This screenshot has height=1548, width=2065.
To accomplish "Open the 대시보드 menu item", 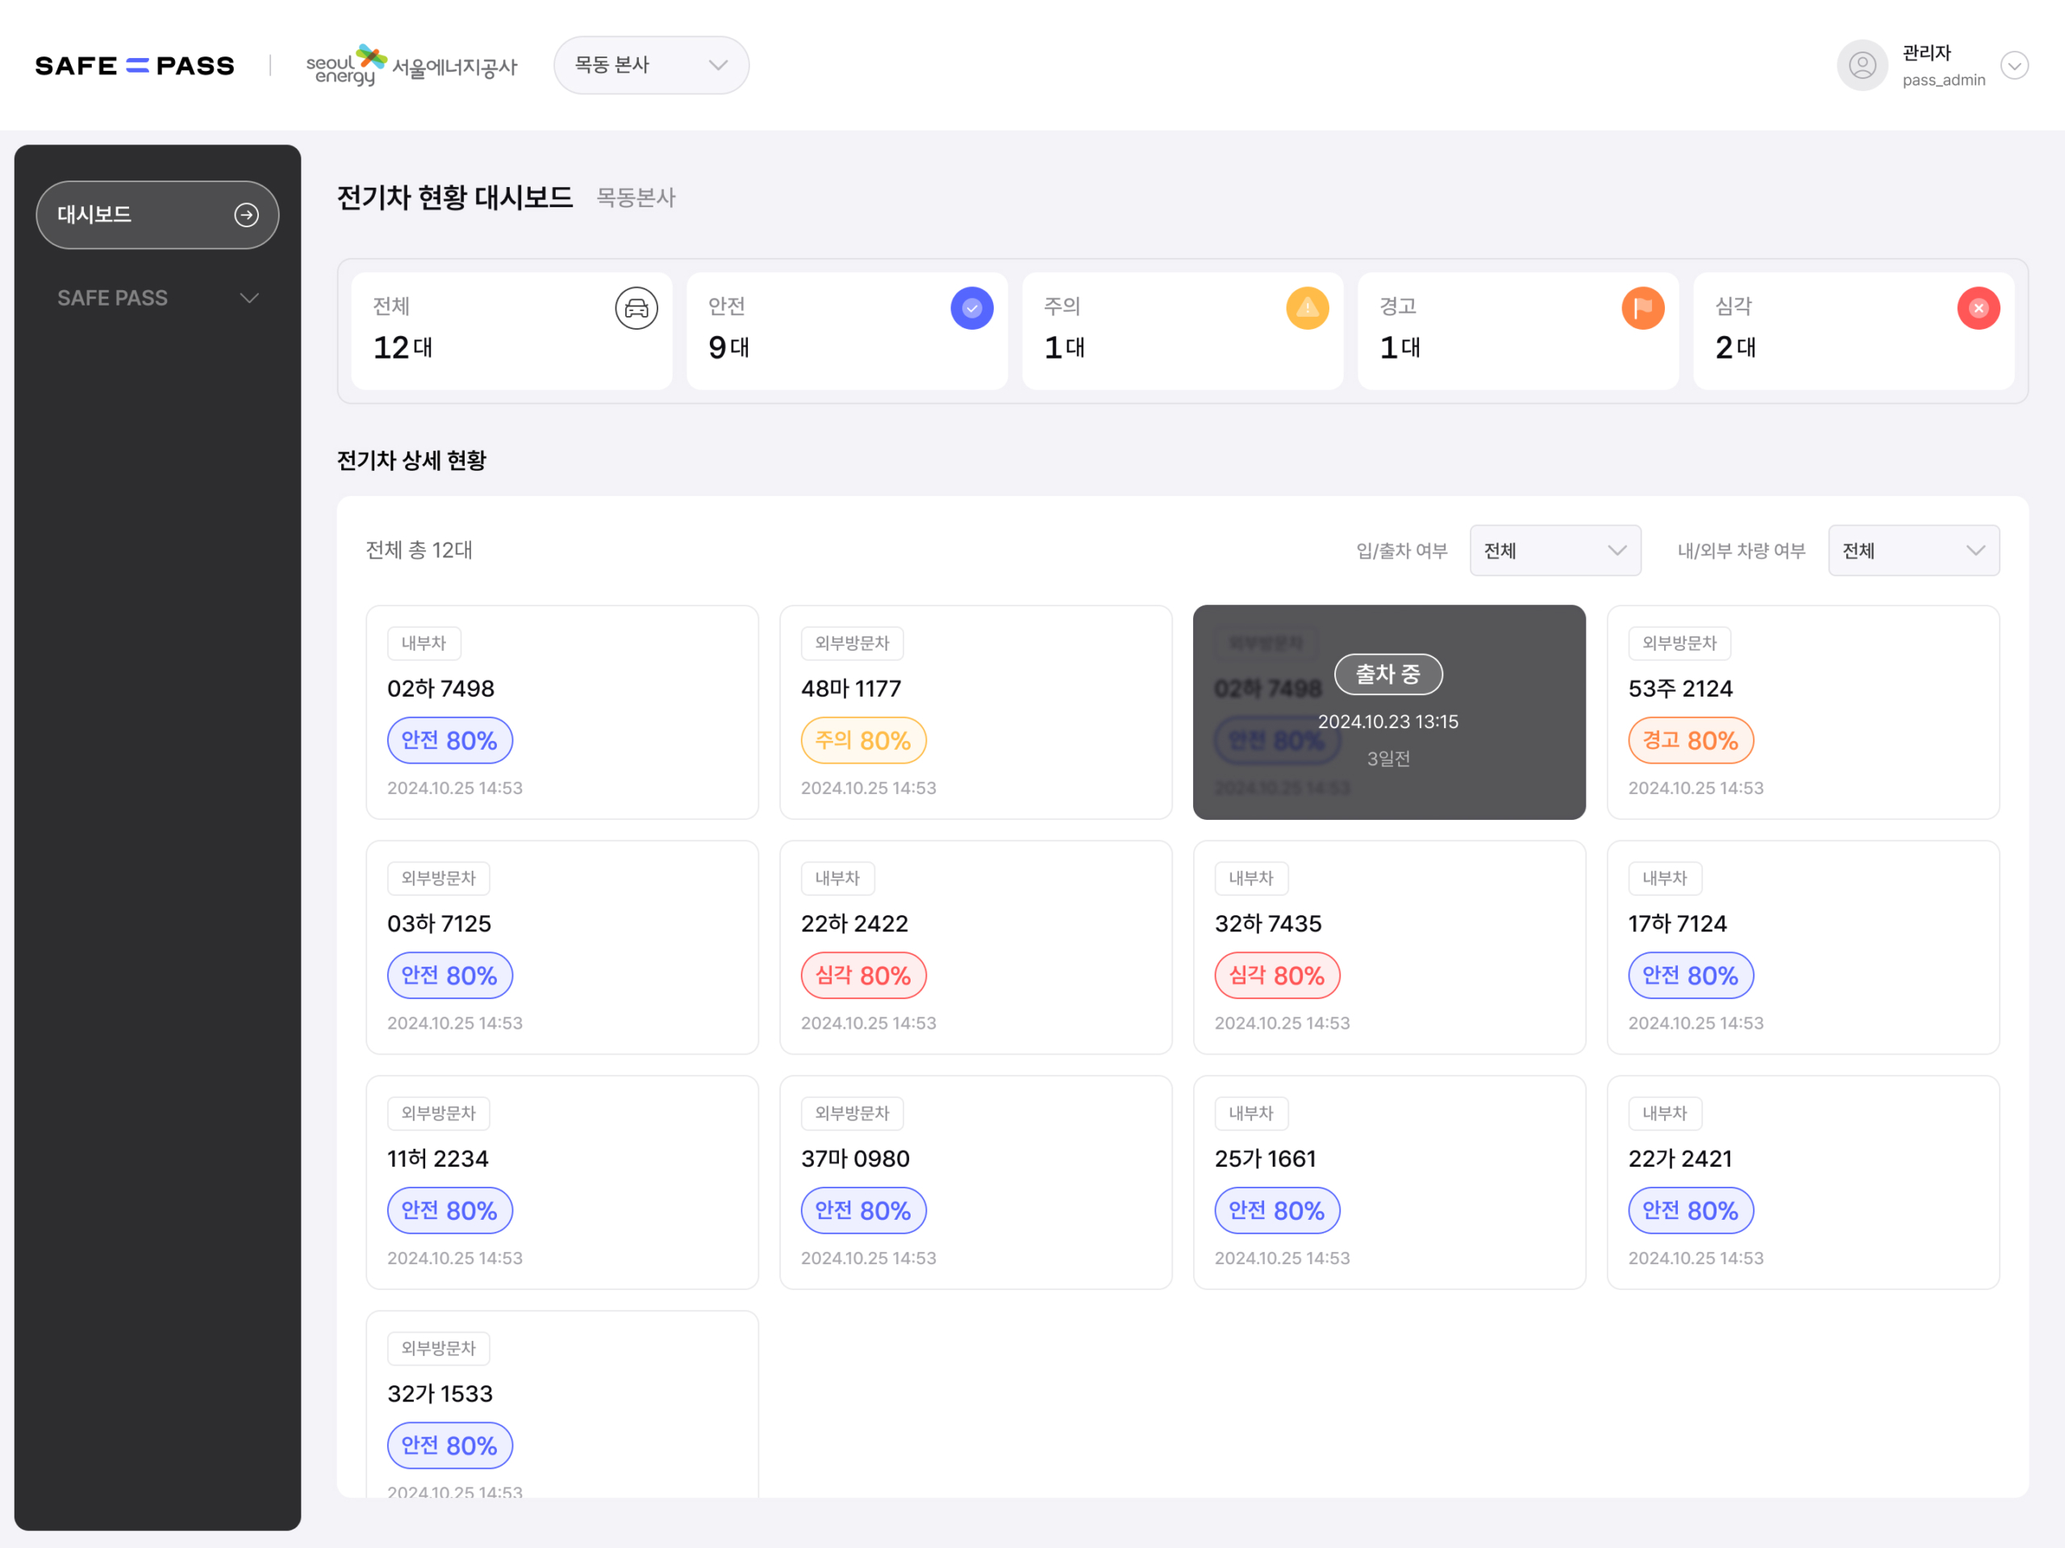I will [x=156, y=214].
